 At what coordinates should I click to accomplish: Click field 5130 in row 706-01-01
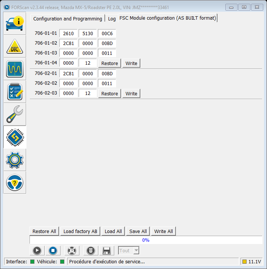[88, 33]
